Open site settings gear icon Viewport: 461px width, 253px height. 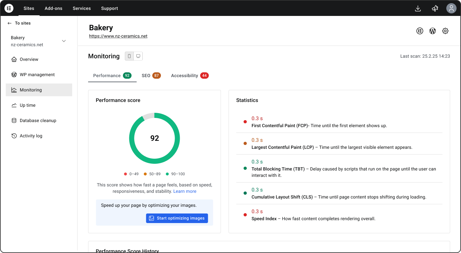click(x=445, y=31)
